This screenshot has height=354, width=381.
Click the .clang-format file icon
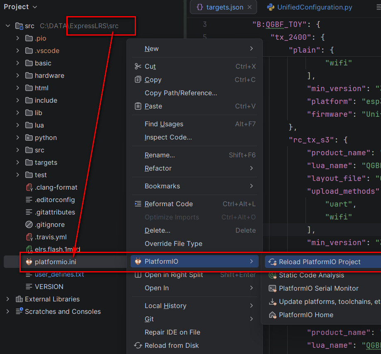pos(29,187)
